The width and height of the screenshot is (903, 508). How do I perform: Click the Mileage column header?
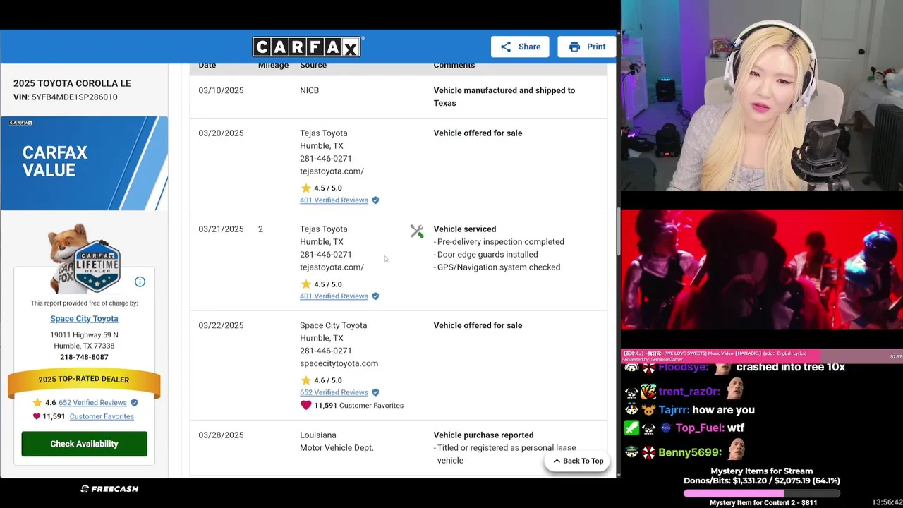[273, 66]
